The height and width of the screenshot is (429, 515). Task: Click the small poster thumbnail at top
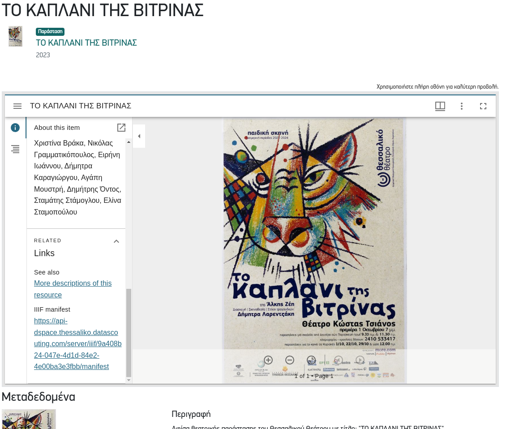coord(15,36)
